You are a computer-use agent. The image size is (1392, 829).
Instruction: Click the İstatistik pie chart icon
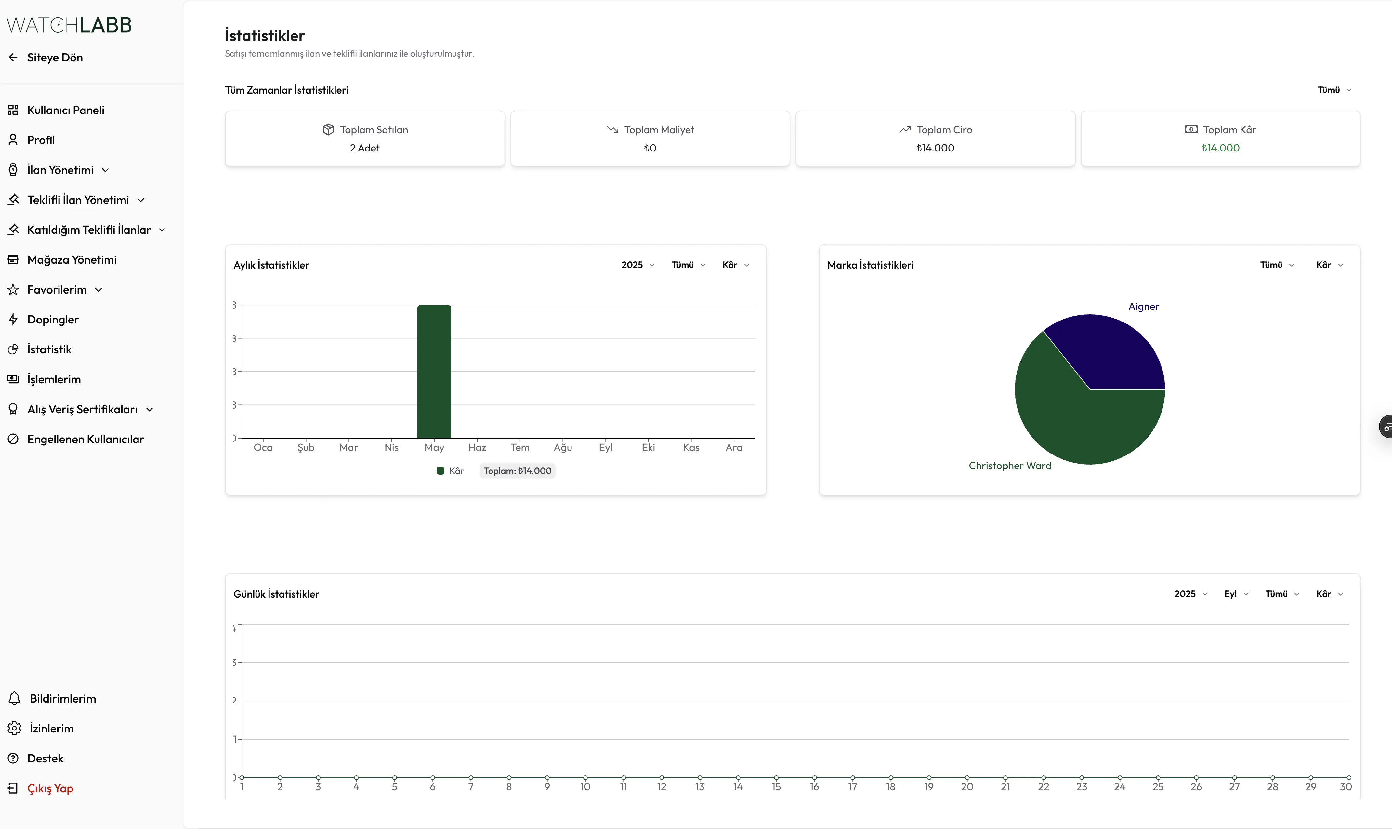pyautogui.click(x=13, y=350)
